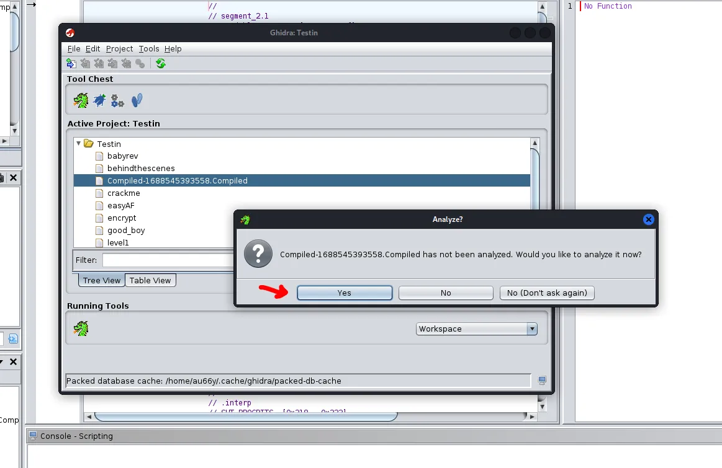Image resolution: width=722 pixels, height=468 pixels.
Task: Collapse the Testin project folder
Action: click(x=79, y=144)
